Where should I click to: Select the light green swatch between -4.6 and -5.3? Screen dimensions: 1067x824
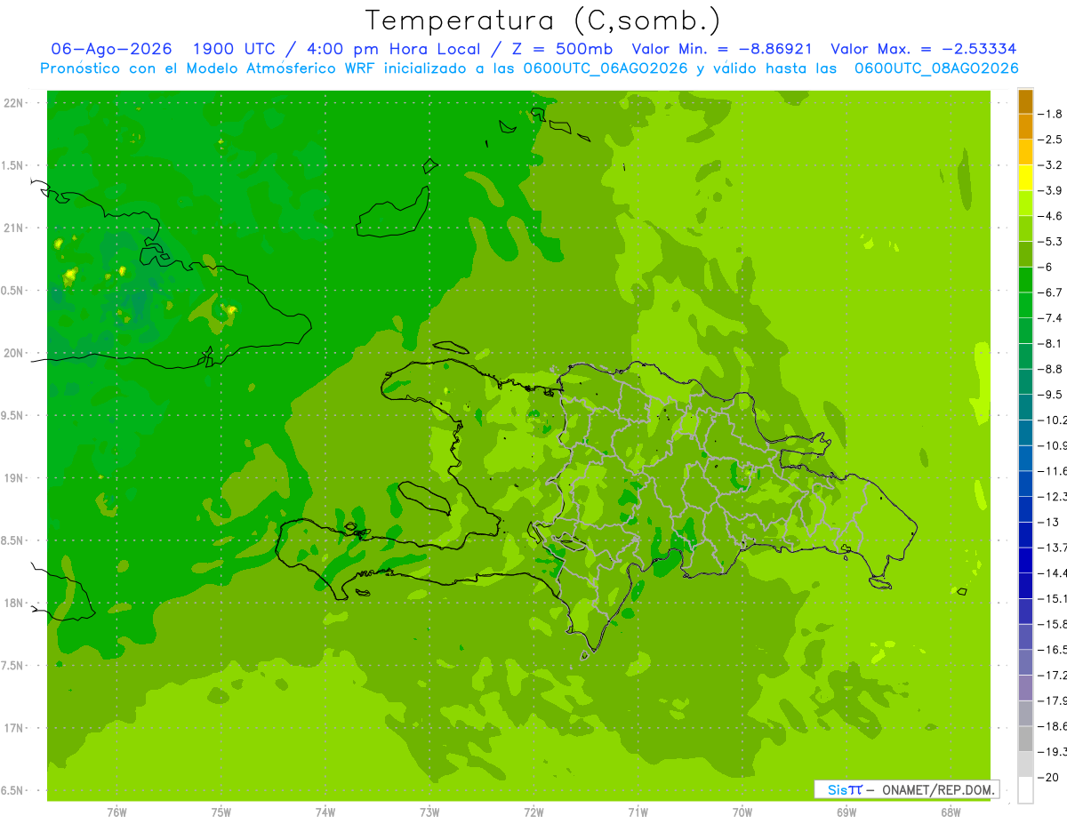1025,228
